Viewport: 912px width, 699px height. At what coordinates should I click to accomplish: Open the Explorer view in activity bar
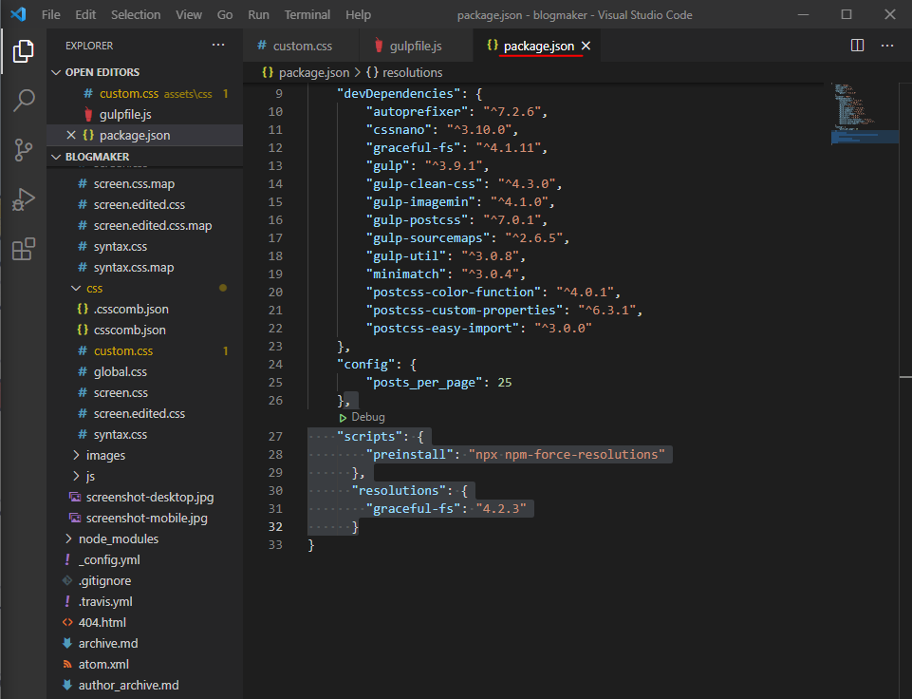click(24, 51)
